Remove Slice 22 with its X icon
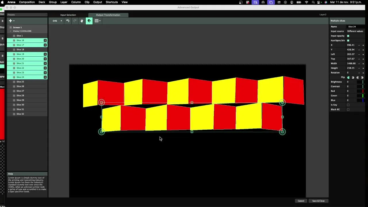Viewport: 368px width, 207px height. click(45, 68)
